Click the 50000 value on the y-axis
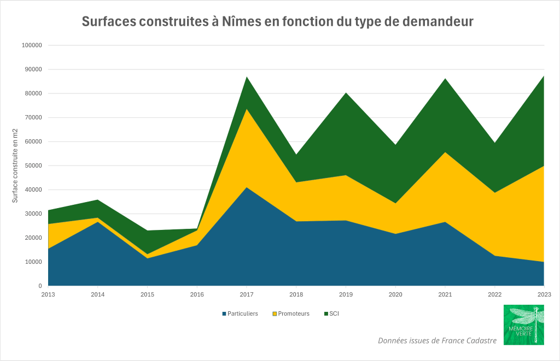The width and height of the screenshot is (560, 361). (33, 165)
